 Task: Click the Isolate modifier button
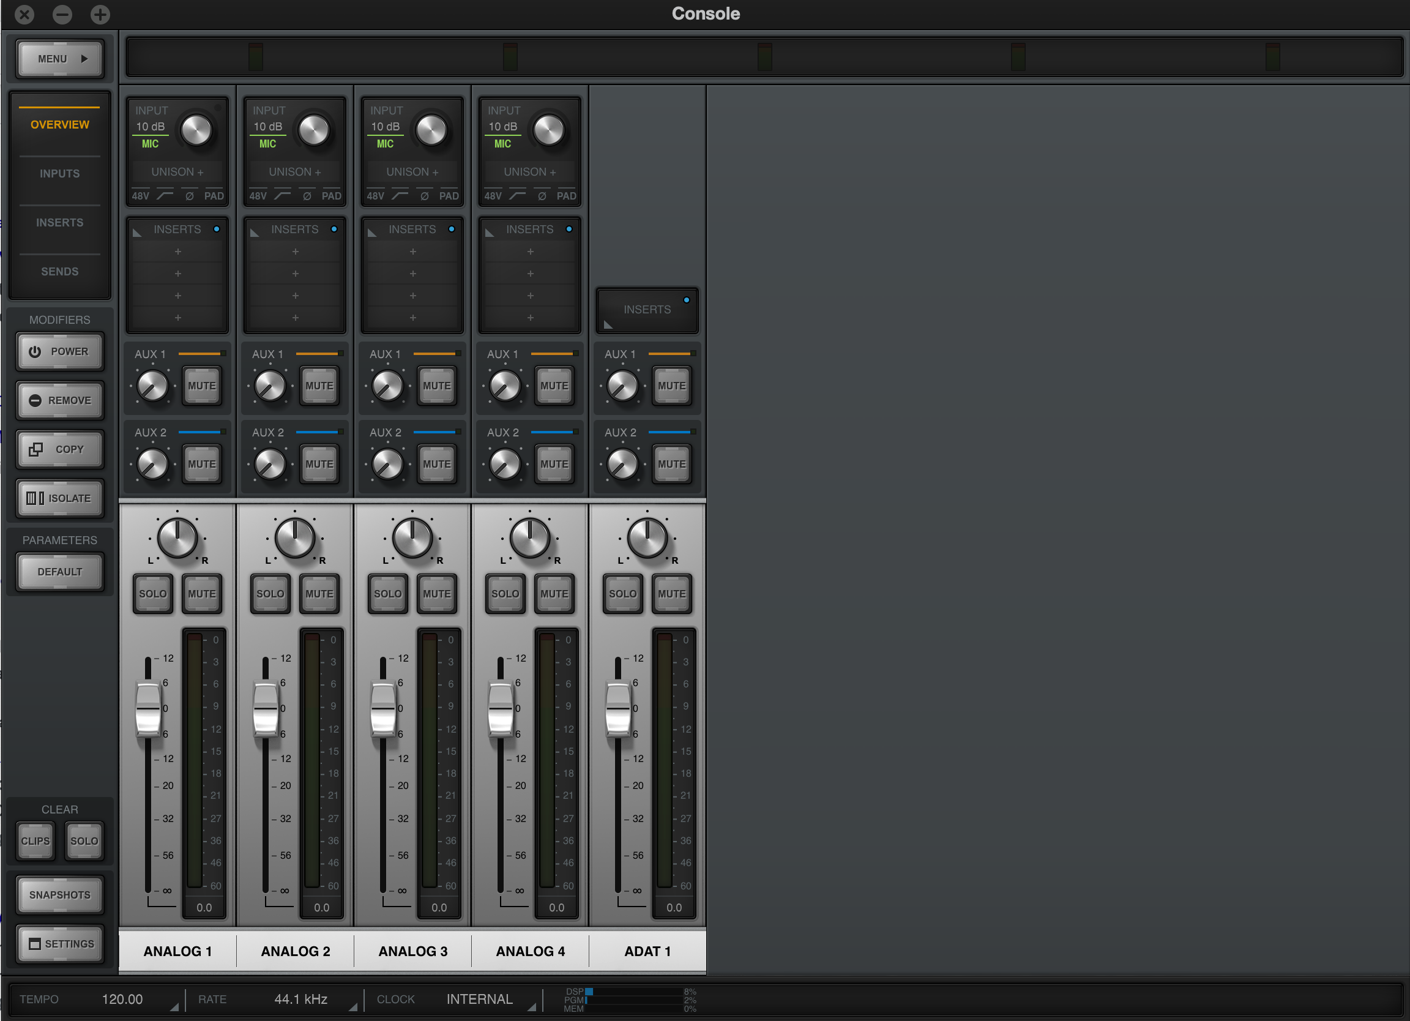click(60, 498)
